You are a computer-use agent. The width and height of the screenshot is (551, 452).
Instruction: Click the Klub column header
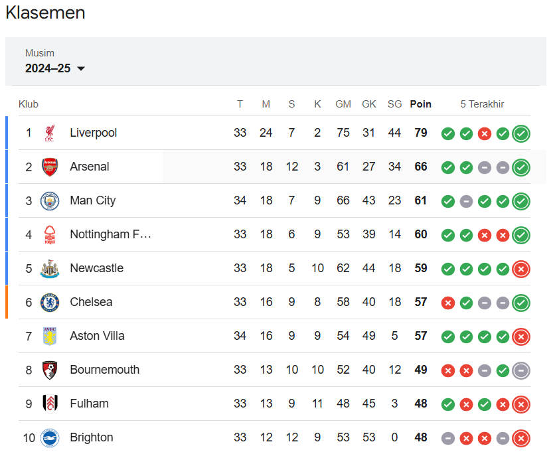click(29, 104)
